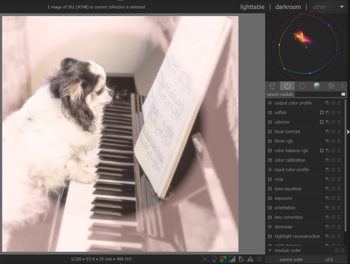This screenshot has width=350, height=264.
Task: Toggle softproofing icon
Action: click(x=241, y=259)
